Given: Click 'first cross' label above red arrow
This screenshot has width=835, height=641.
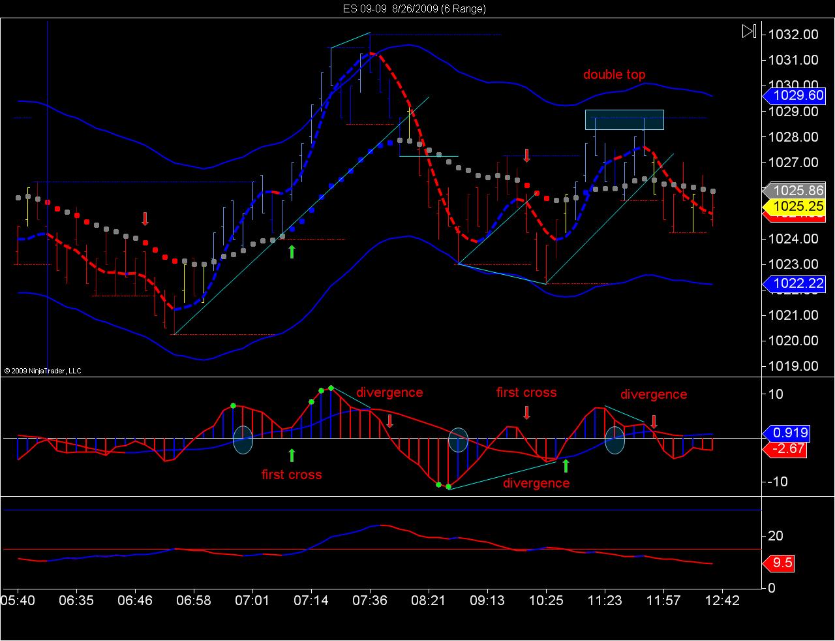Looking at the screenshot, I should click(x=526, y=392).
